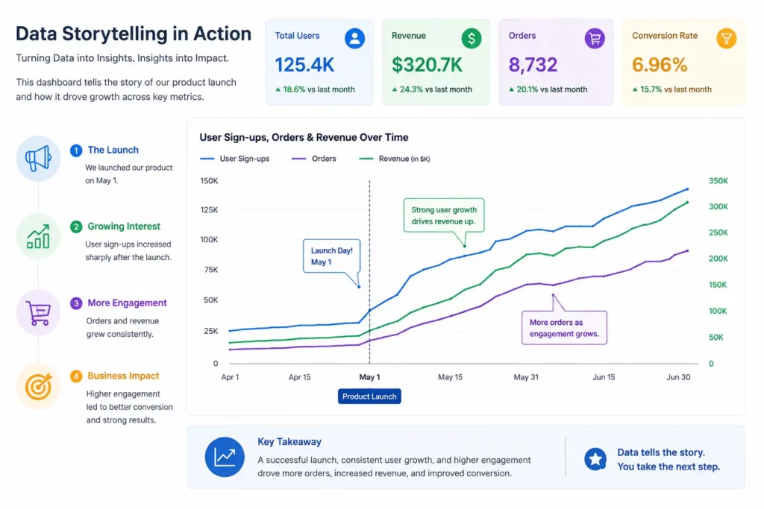The height and width of the screenshot is (509, 764).
Task: Click the May 1 x-axis marker label
Action: 369,377
